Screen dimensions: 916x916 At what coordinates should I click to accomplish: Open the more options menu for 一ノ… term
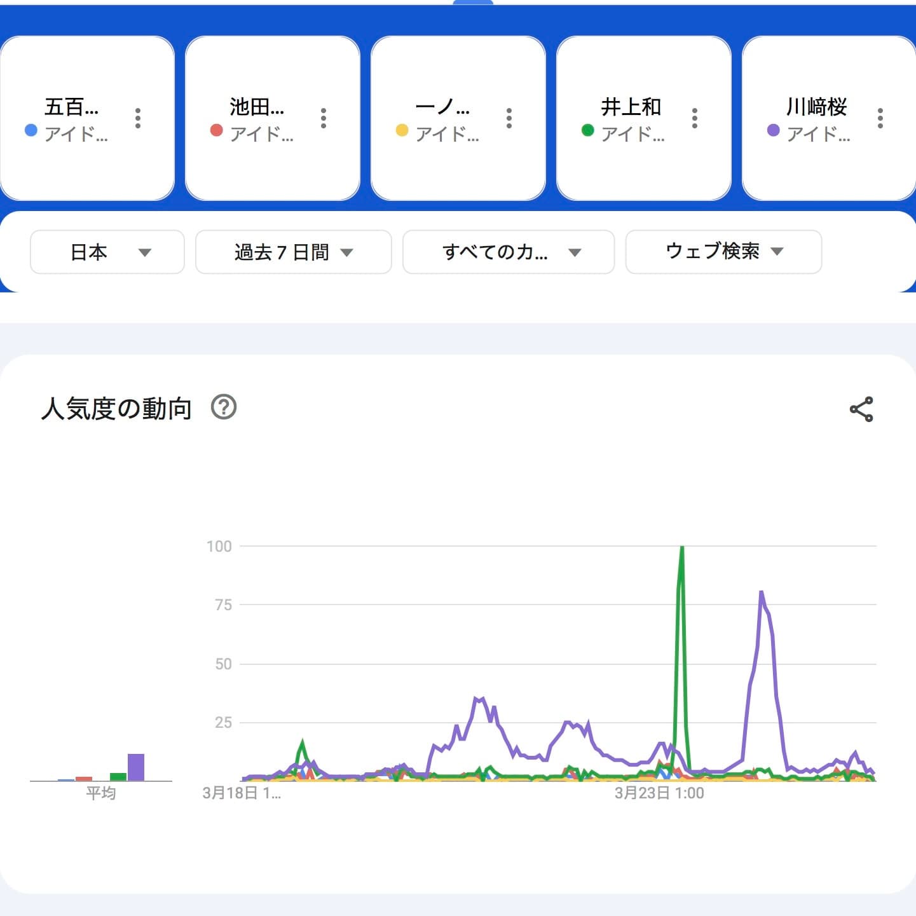(x=509, y=118)
